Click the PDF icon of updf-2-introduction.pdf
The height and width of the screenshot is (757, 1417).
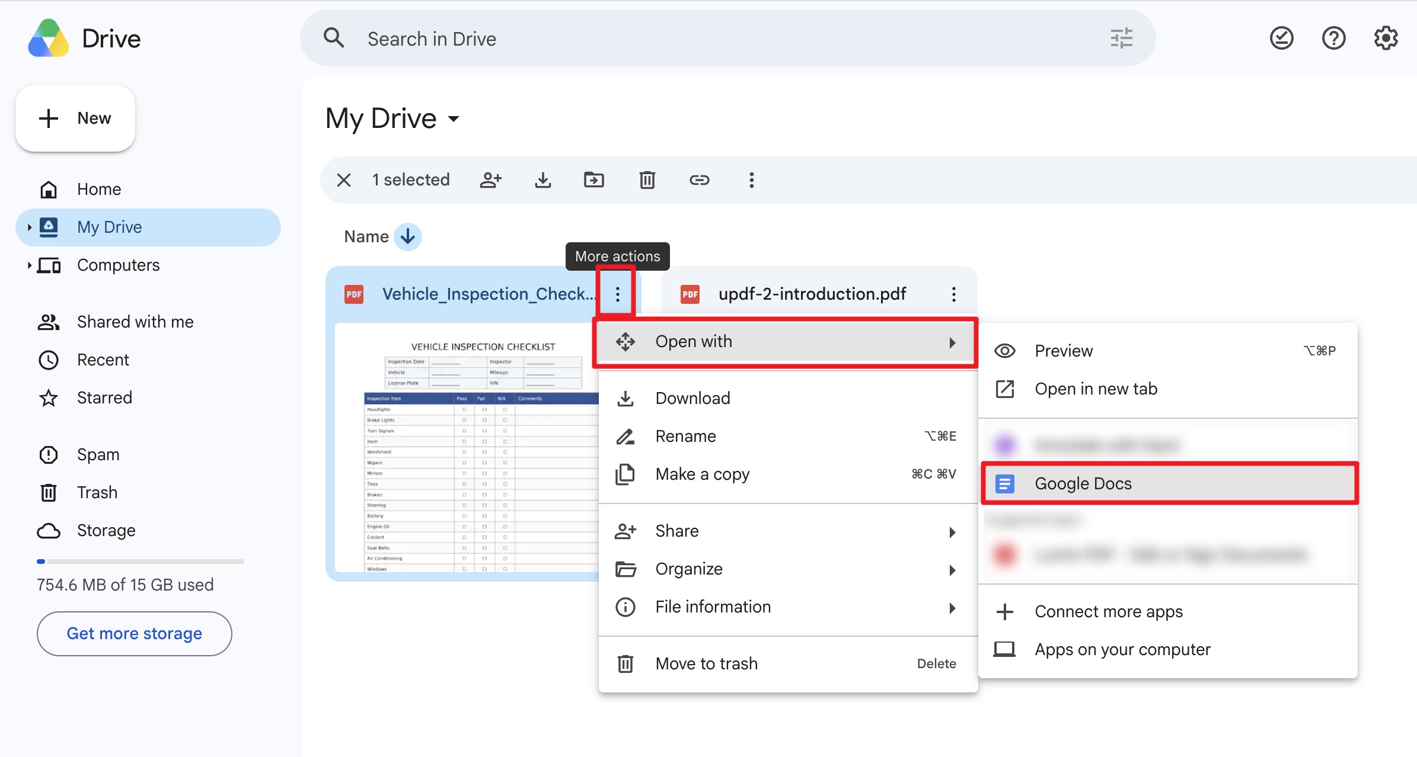point(690,294)
